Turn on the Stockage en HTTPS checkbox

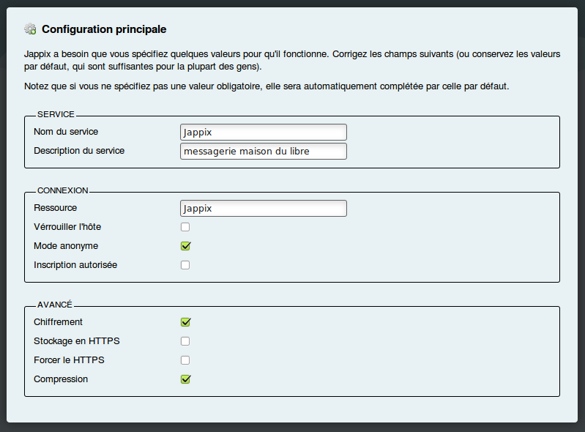(185, 341)
